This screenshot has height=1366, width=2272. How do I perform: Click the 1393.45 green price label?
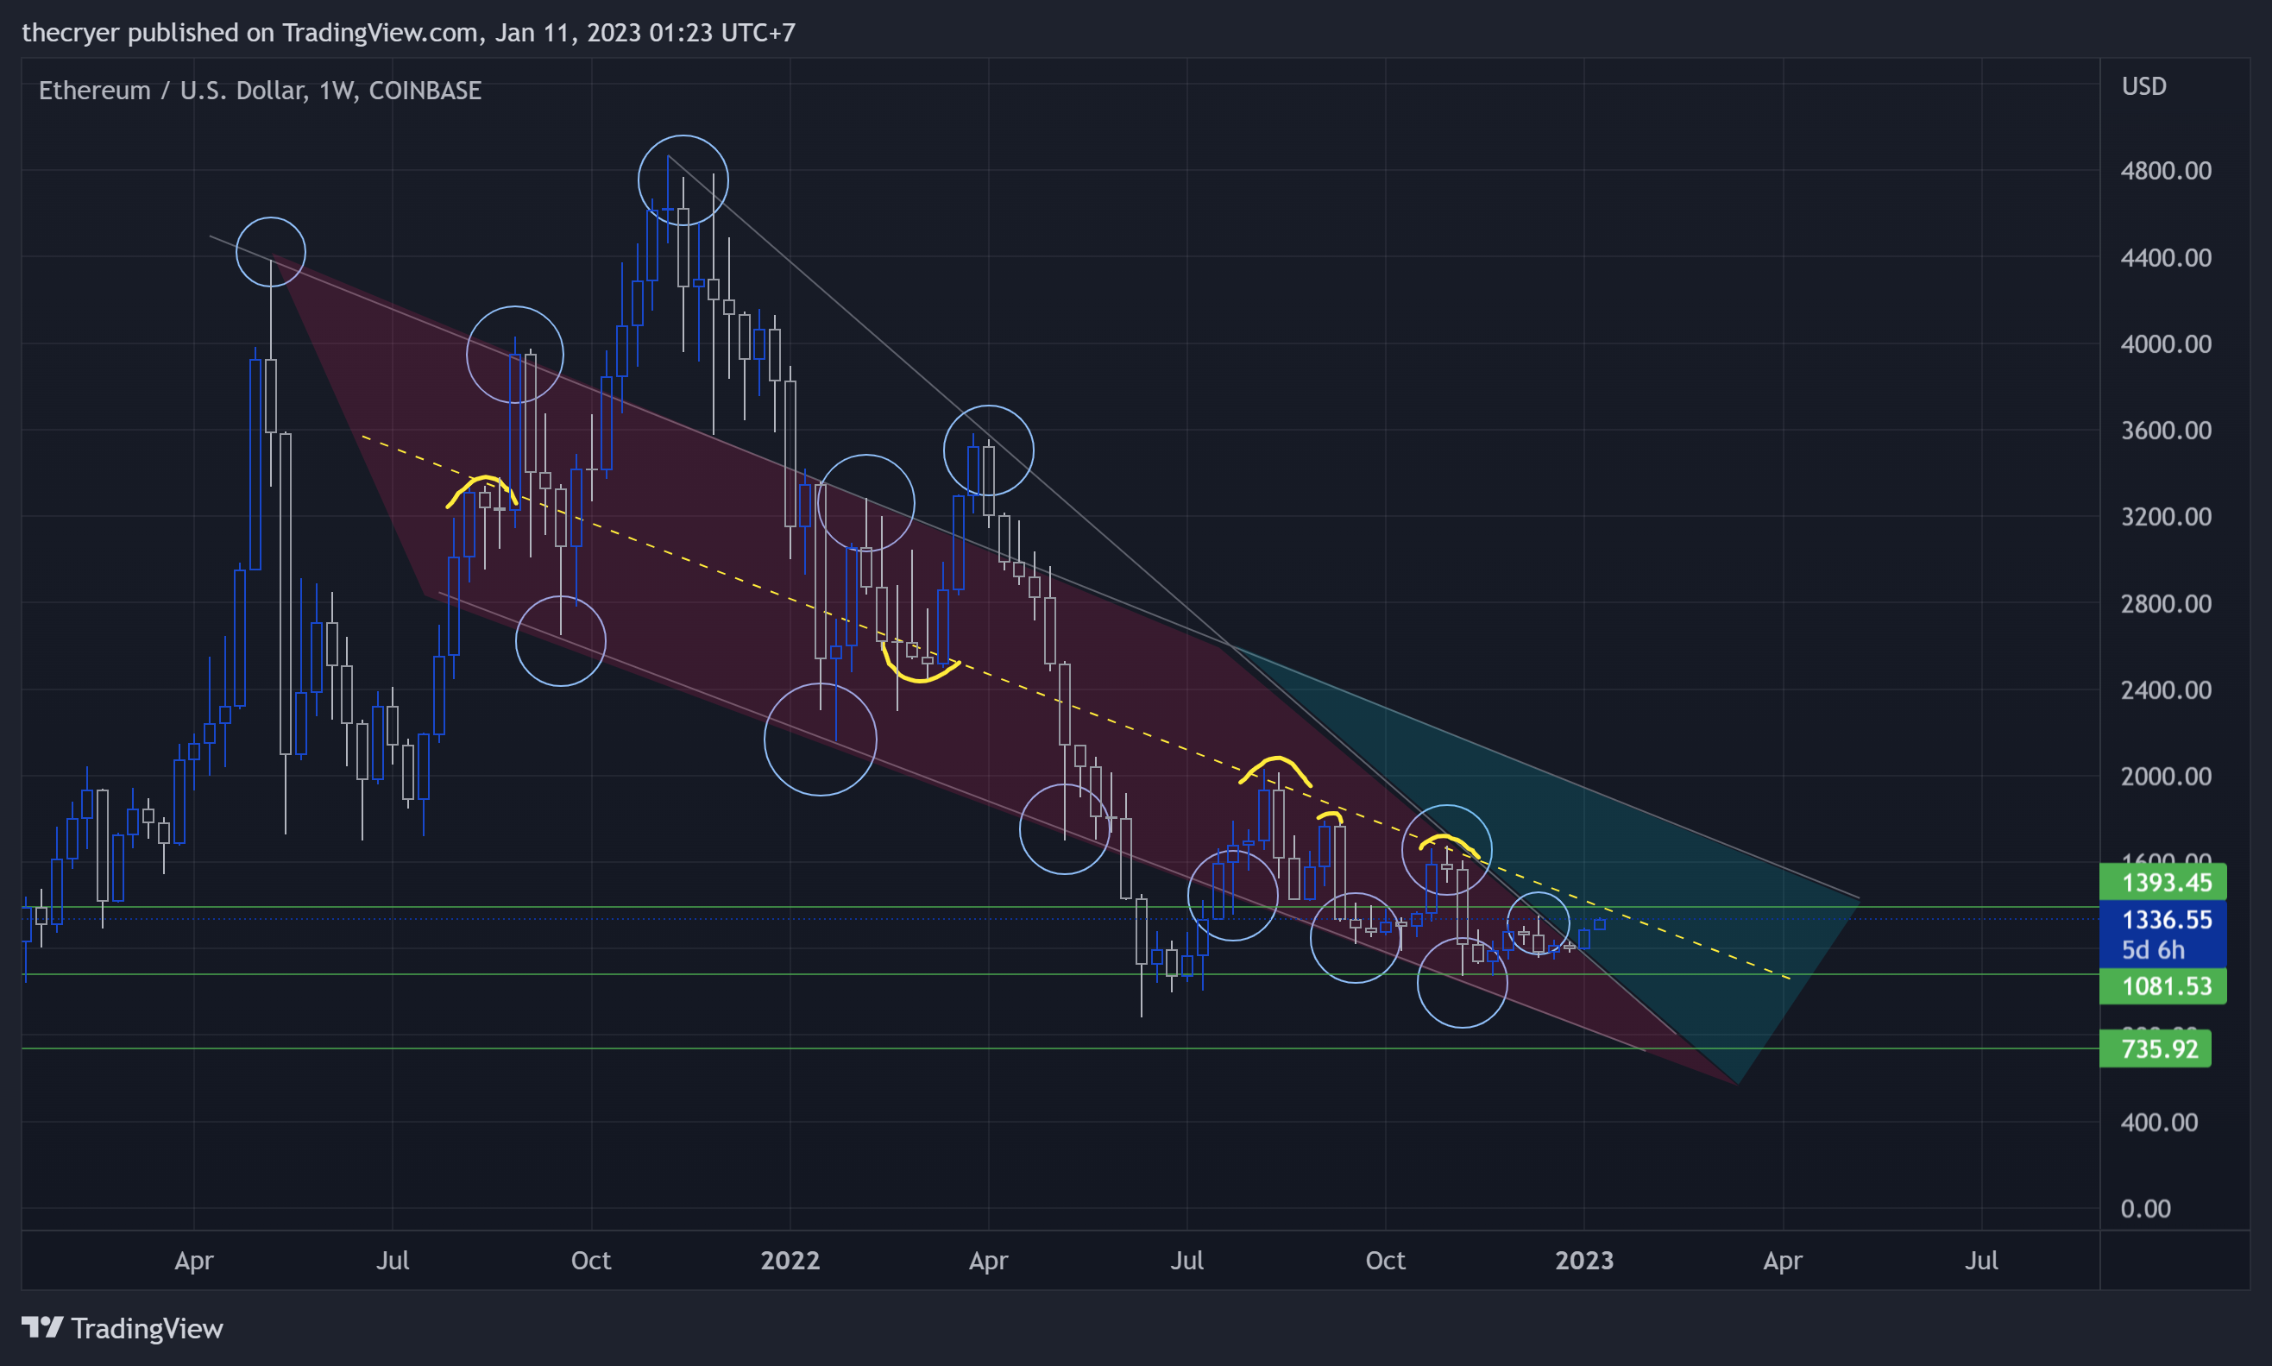pos(2162,882)
